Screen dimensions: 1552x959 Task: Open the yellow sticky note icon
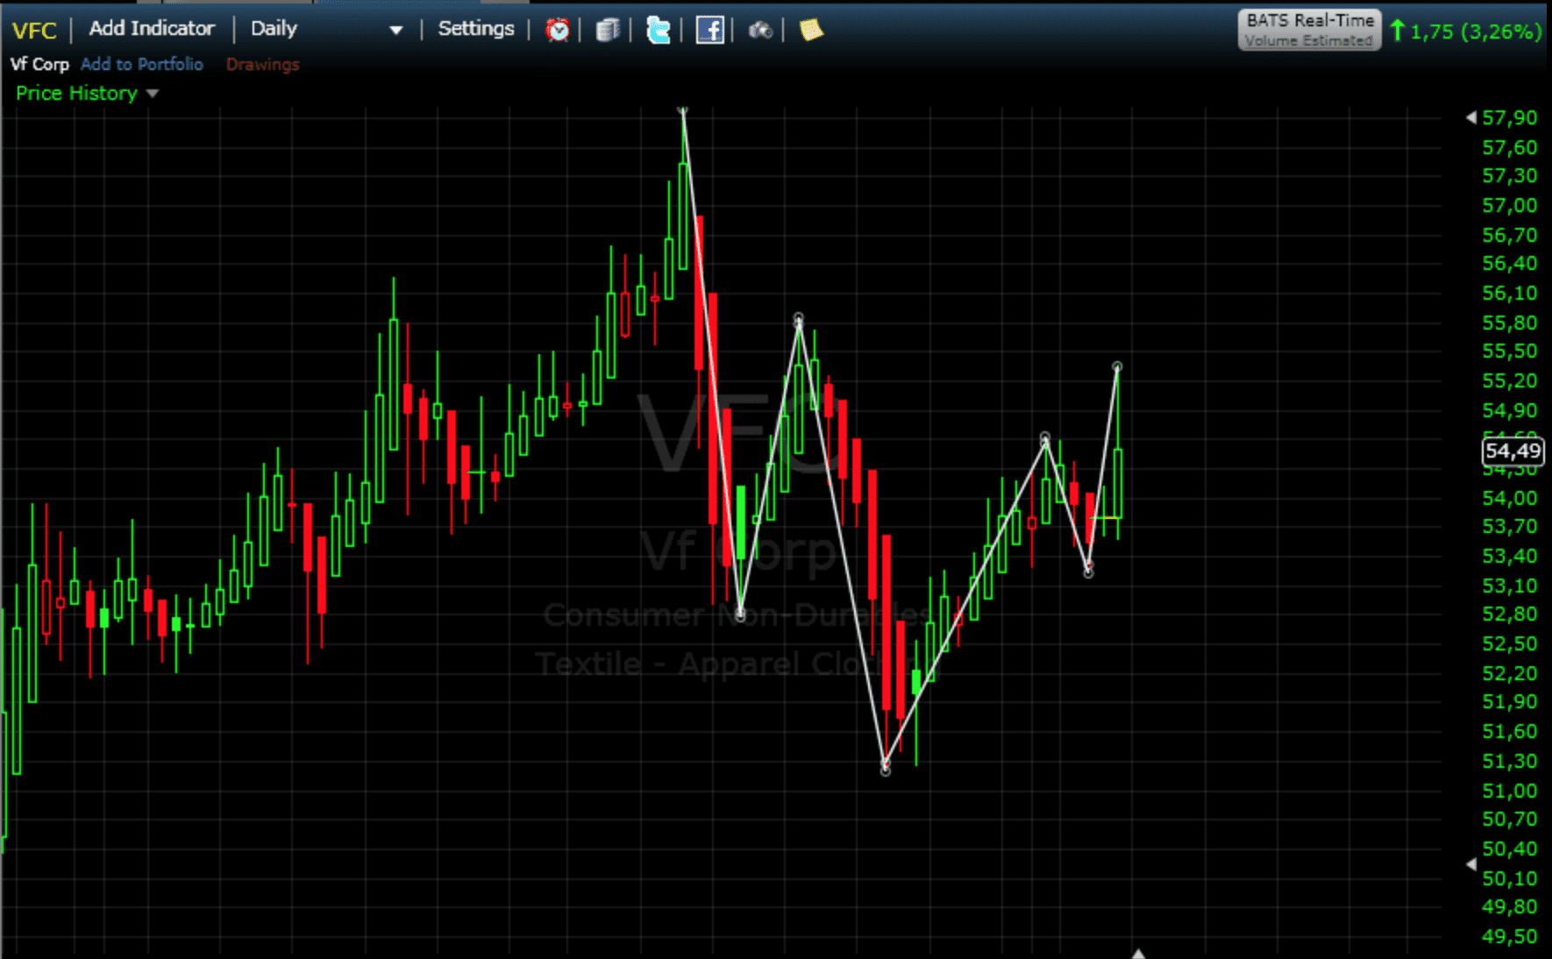811,30
